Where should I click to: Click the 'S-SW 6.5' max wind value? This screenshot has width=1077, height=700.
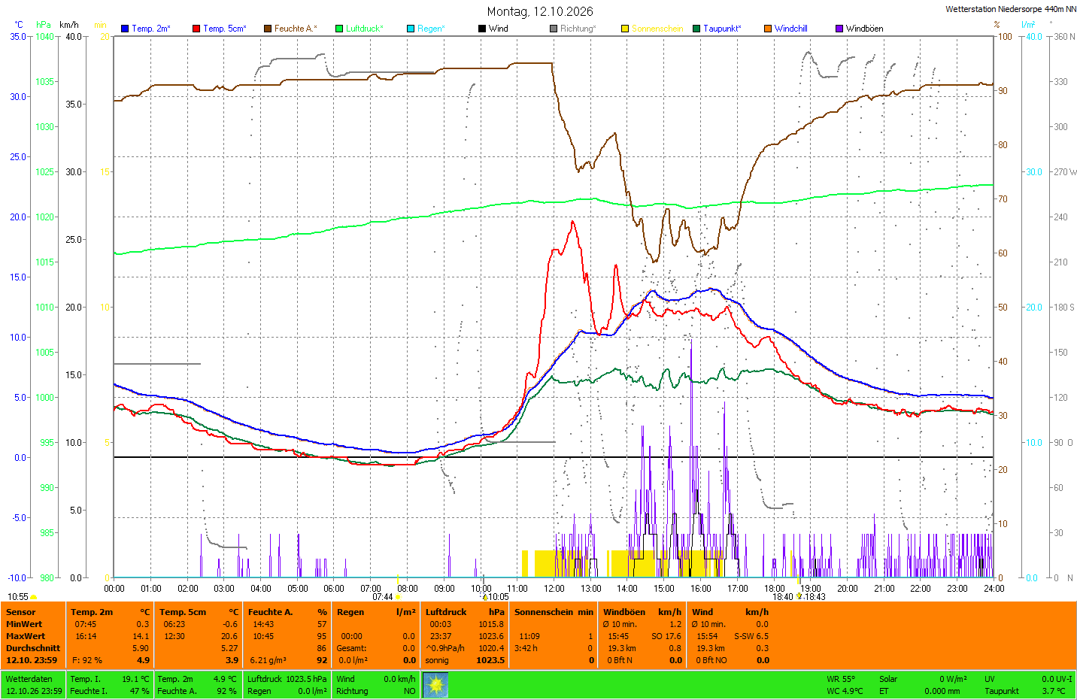pos(751,636)
